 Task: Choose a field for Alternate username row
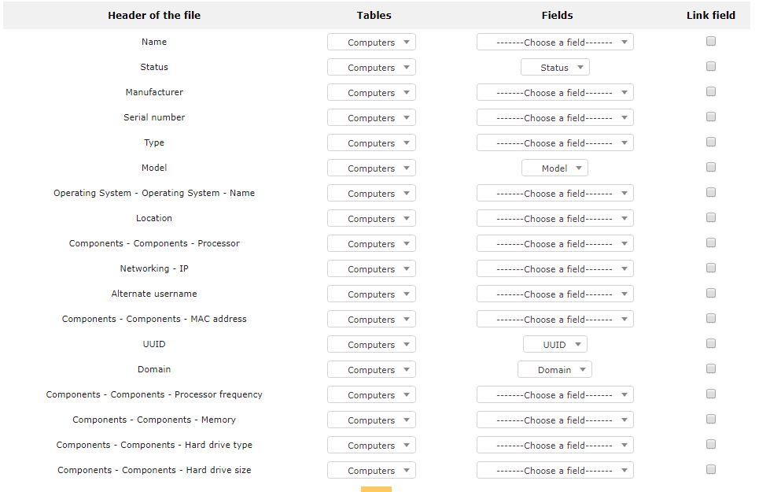tap(555, 294)
